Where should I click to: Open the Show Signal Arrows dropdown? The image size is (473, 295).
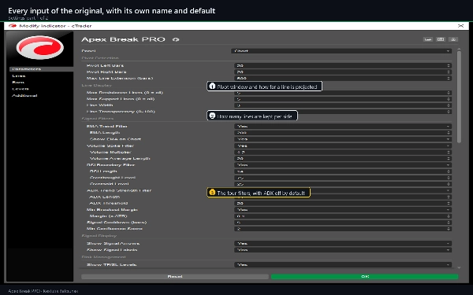pyautogui.click(x=343, y=243)
